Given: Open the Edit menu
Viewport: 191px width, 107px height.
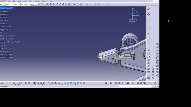Looking at the screenshot, I should coord(14,1).
